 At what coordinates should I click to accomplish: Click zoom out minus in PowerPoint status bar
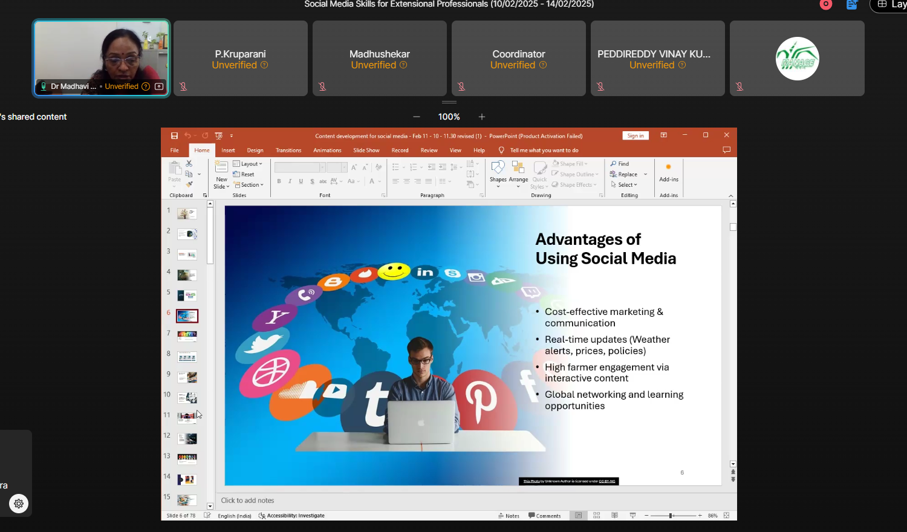pos(646,516)
